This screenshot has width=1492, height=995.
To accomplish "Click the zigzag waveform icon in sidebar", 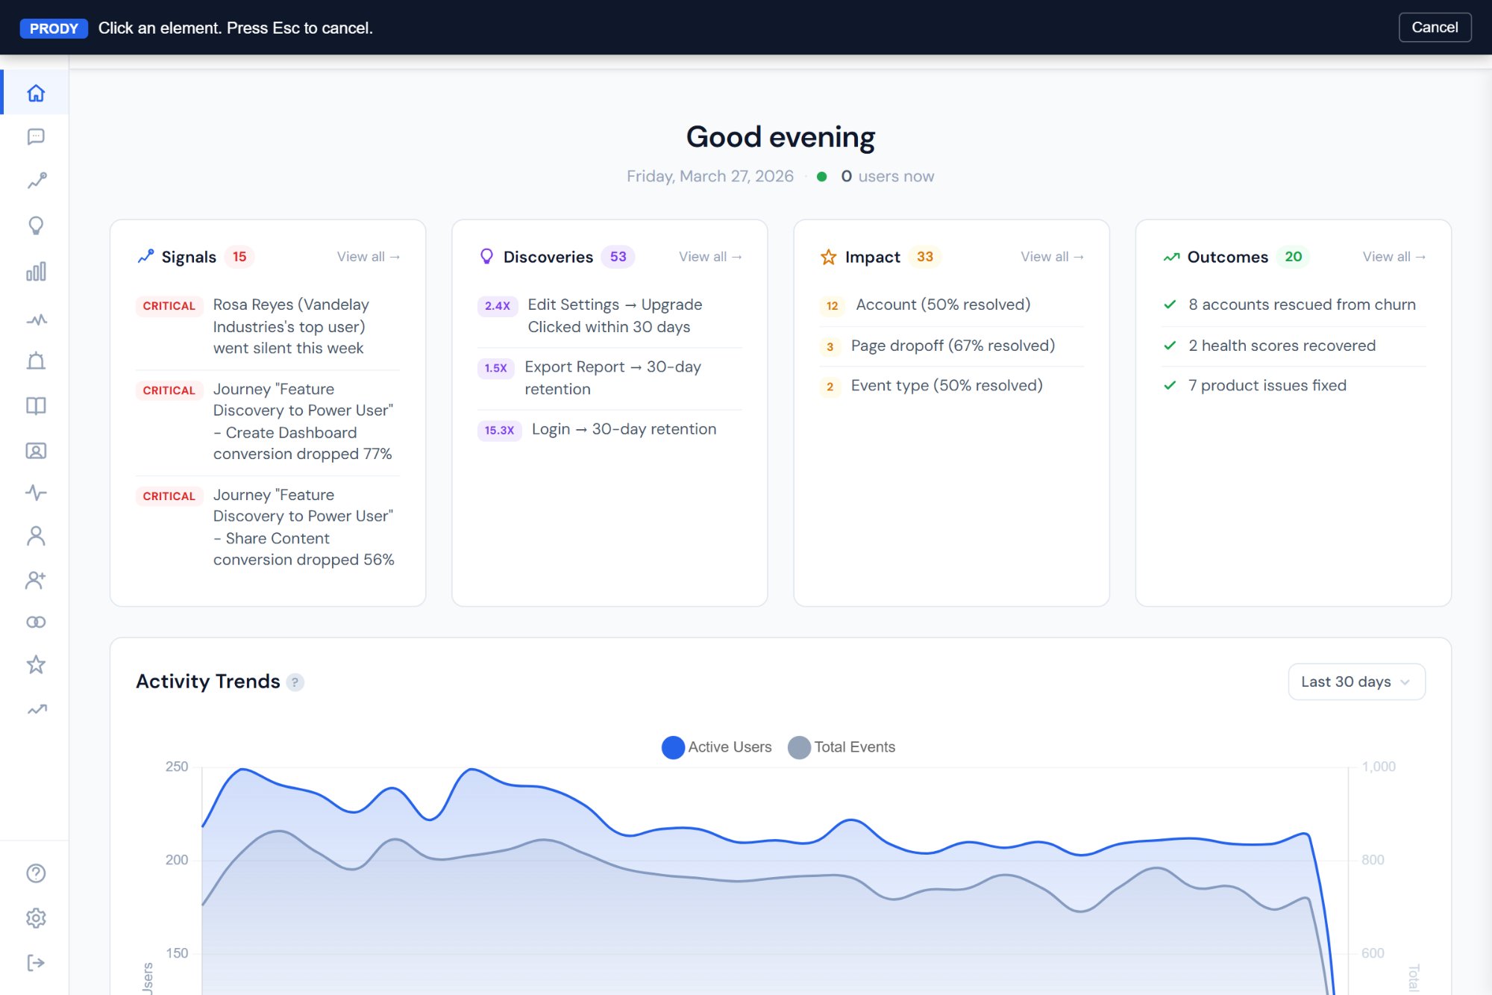I will tap(36, 319).
